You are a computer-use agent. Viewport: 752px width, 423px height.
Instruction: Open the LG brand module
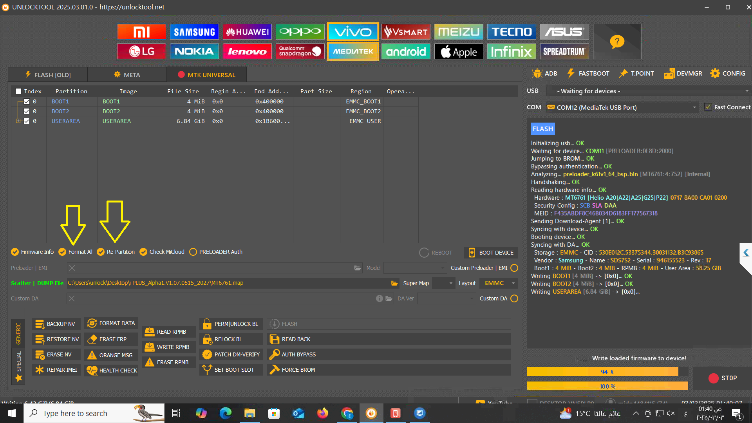(141, 51)
